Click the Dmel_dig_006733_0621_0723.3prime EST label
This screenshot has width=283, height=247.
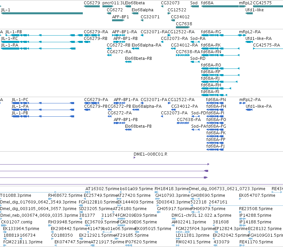coord(227,189)
